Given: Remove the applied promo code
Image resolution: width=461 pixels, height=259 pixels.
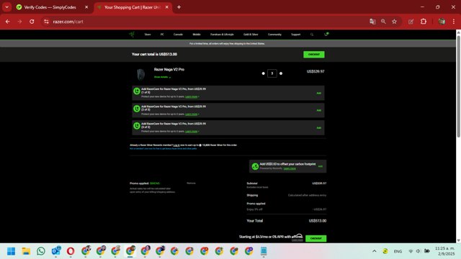Looking at the screenshot, I should click(x=191, y=183).
